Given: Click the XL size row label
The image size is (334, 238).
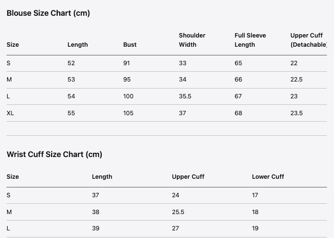Looking at the screenshot, I should tap(10, 113).
